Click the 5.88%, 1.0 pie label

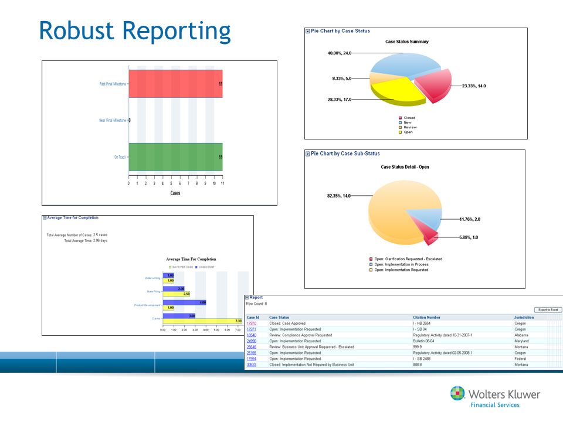pos(469,237)
